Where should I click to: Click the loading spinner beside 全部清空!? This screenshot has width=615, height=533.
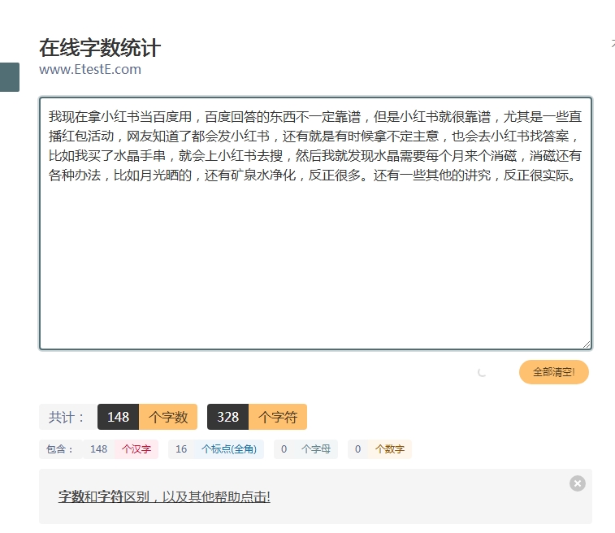click(x=482, y=372)
